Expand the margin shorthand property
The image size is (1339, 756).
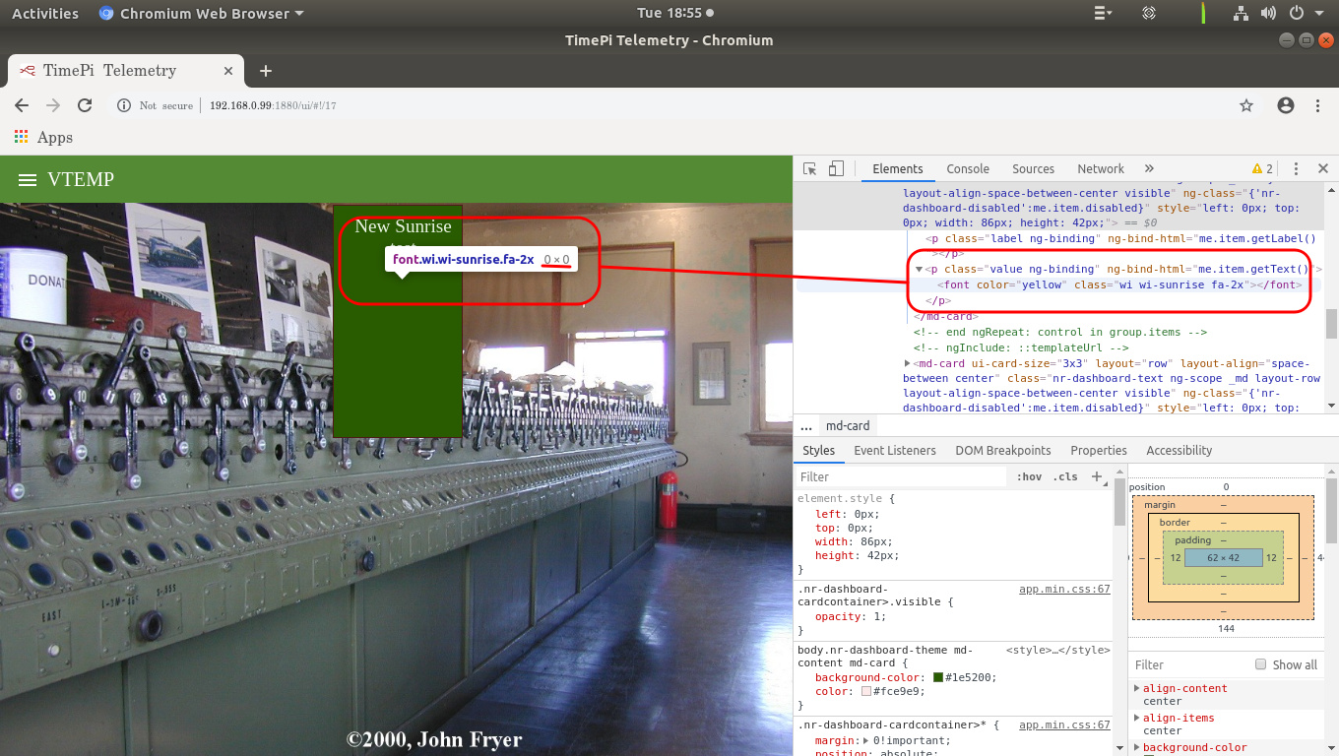(866, 741)
